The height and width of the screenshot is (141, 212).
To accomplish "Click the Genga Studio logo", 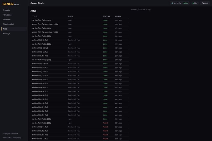I will click(x=11, y=4).
